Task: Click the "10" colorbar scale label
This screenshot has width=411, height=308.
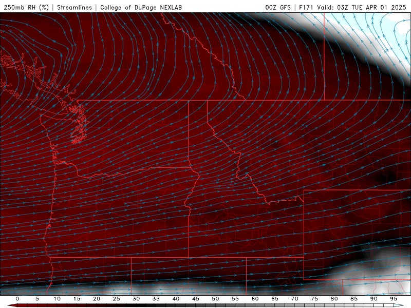Action: [57, 299]
